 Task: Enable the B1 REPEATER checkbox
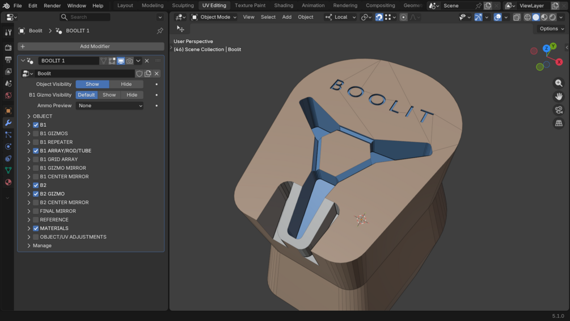click(36, 142)
